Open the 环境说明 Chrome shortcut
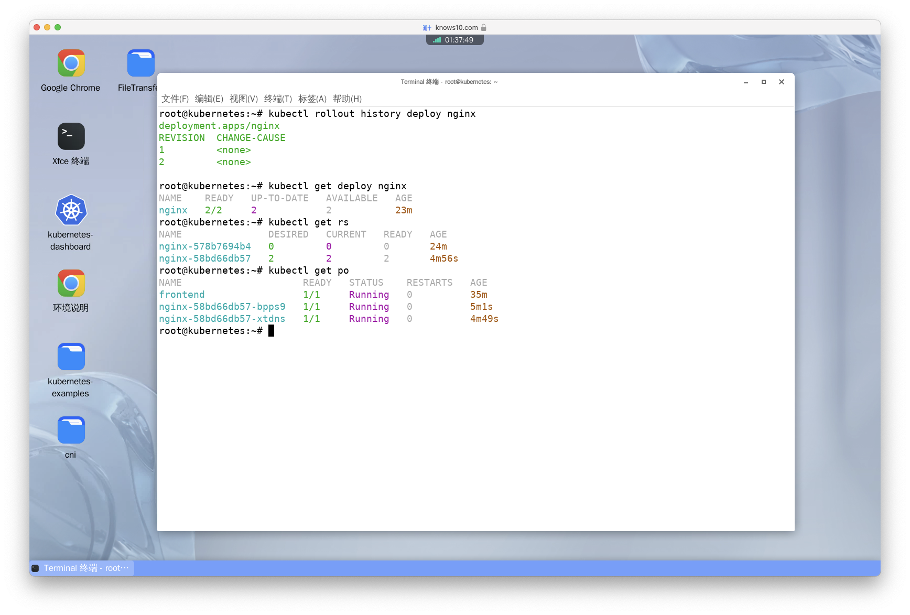 [x=71, y=284]
